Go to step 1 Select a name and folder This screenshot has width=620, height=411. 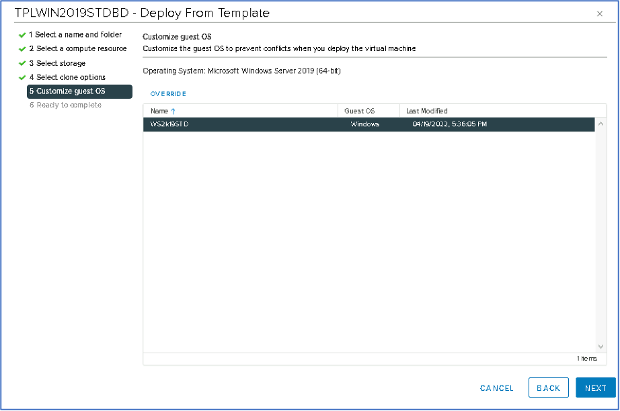point(75,35)
